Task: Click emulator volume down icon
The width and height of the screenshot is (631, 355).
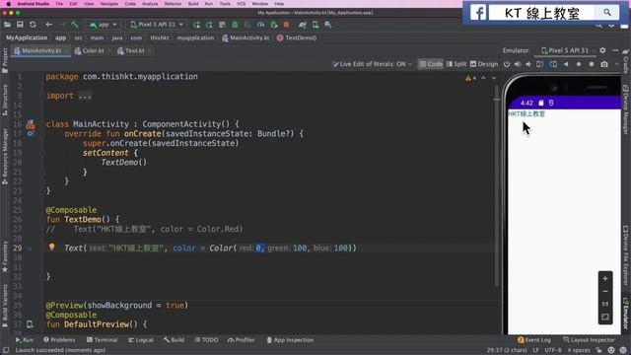Action: pos(528,64)
